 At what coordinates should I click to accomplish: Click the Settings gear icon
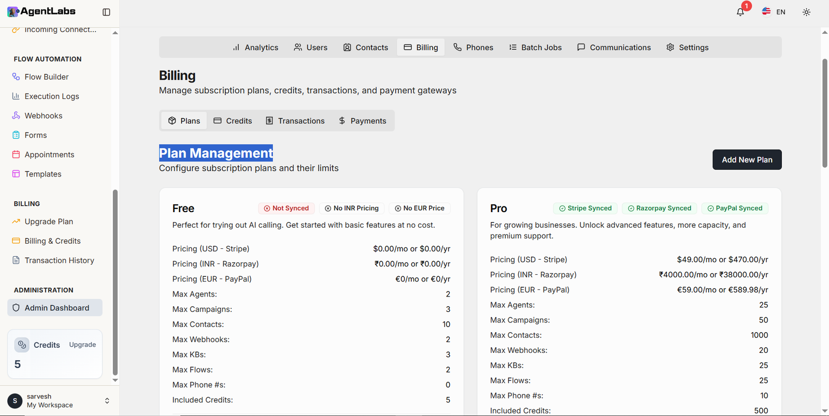pos(670,47)
